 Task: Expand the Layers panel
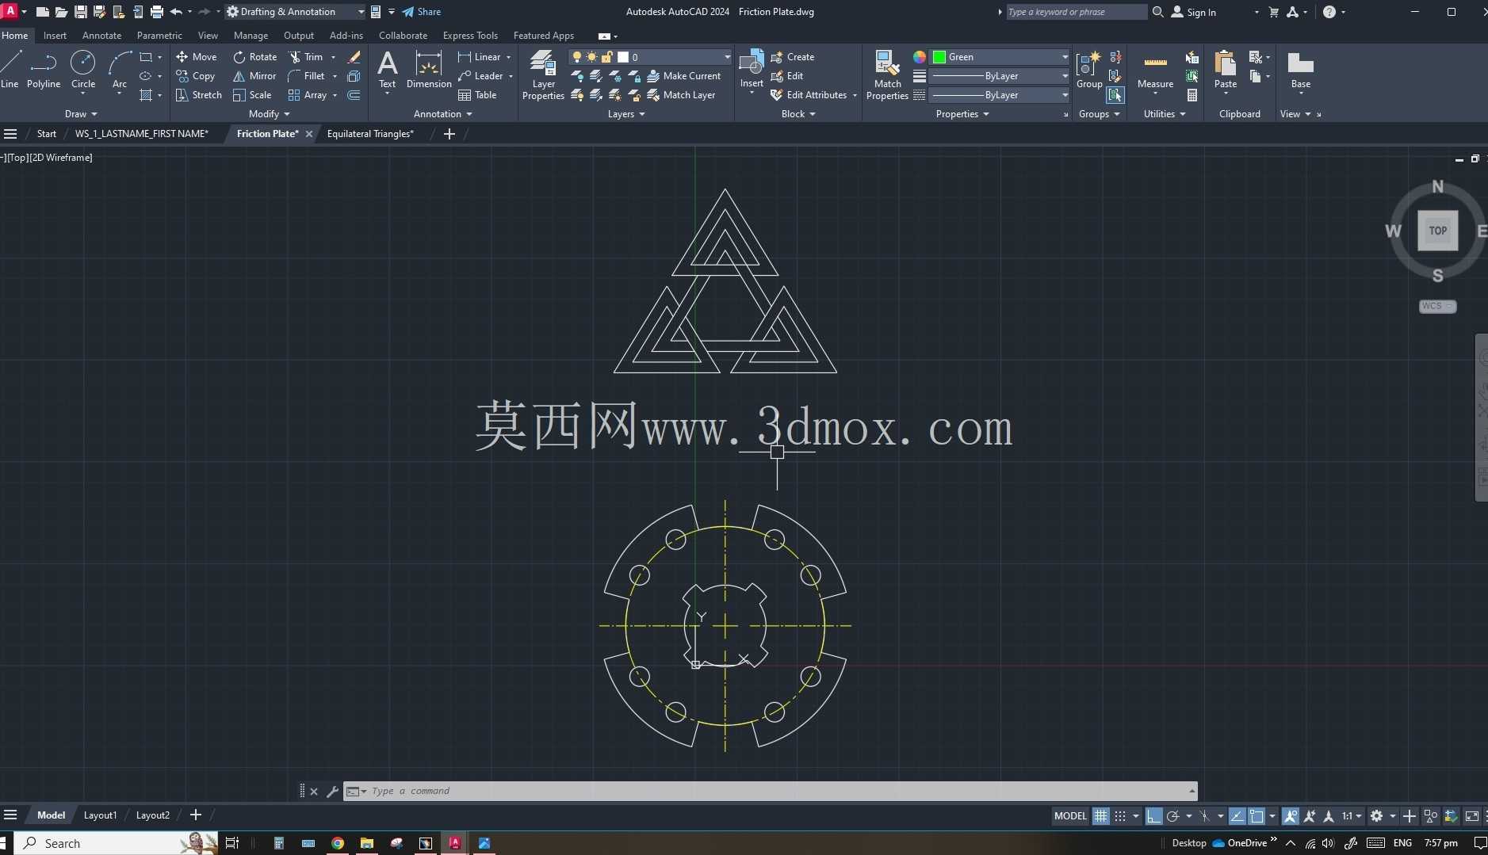626,114
